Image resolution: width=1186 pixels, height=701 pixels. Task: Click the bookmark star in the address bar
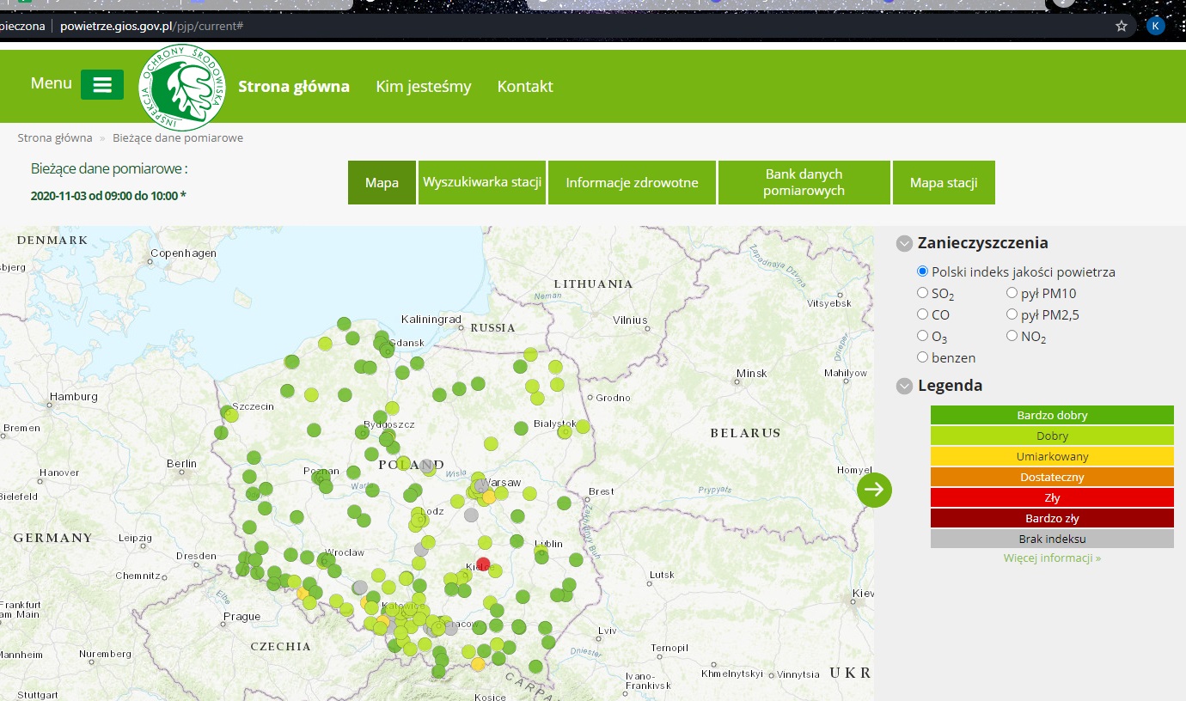1121,26
